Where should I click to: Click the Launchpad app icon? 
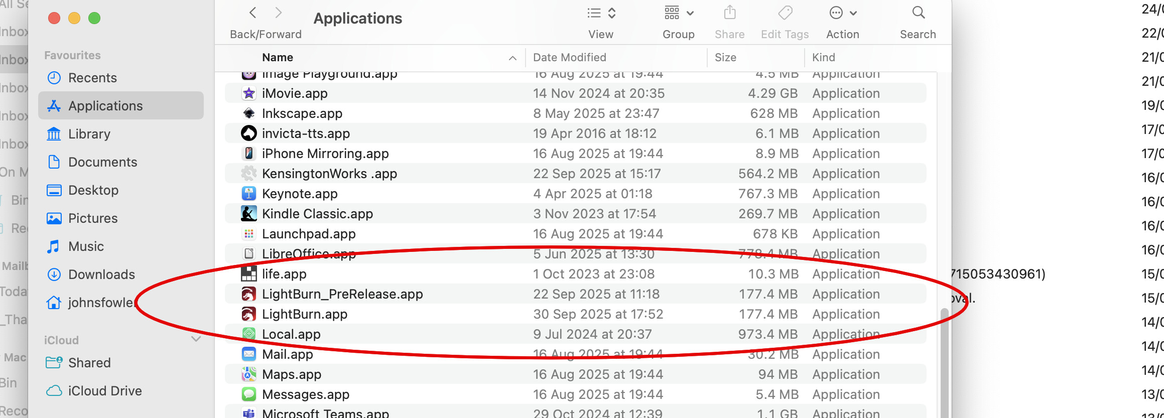coord(248,234)
